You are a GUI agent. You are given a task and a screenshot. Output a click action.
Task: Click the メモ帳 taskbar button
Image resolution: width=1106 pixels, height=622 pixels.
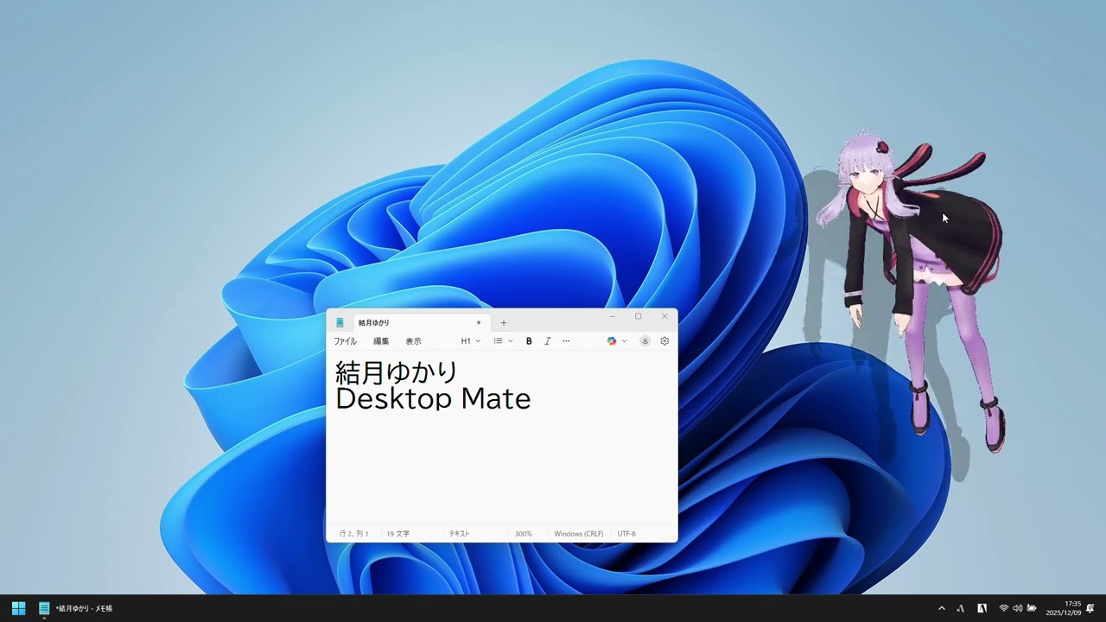76,608
